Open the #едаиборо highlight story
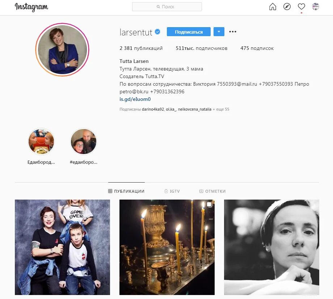The height and width of the screenshot is (299, 333). [x=84, y=141]
